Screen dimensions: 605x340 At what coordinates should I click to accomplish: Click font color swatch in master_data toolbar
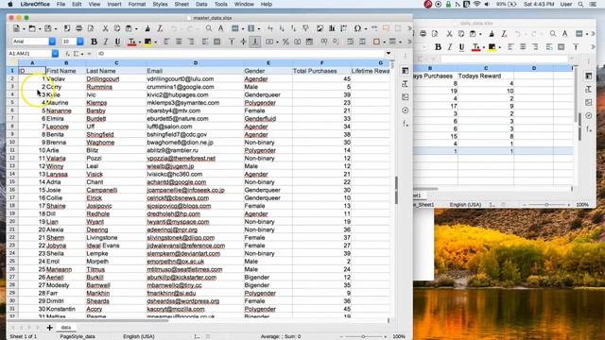131,42
